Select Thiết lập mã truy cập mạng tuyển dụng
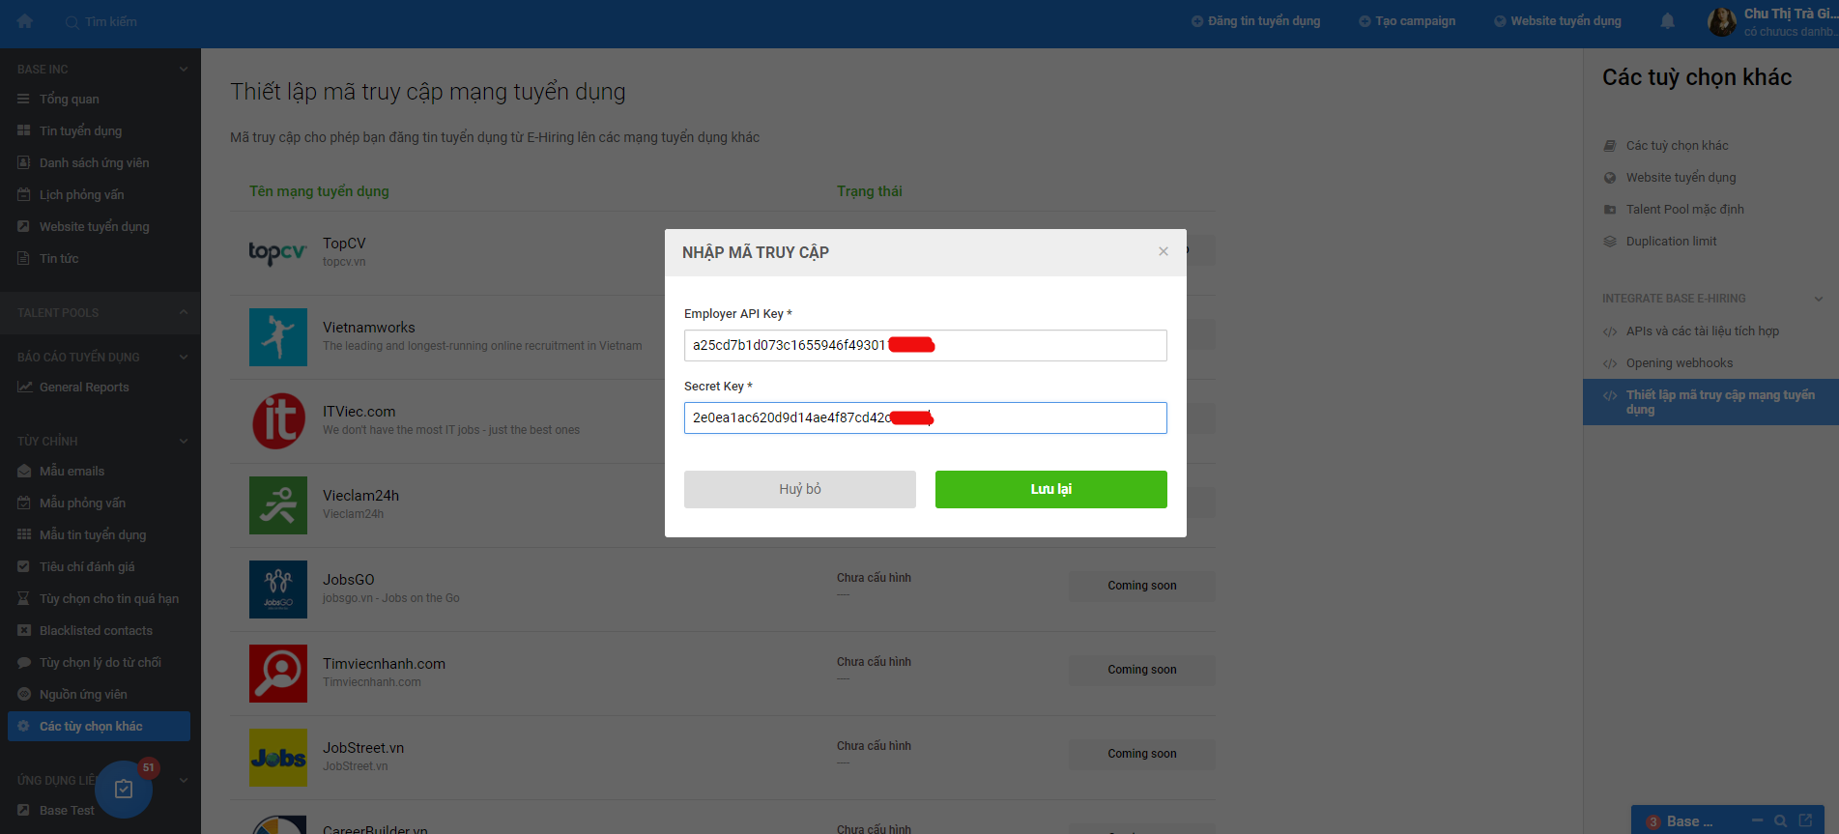The image size is (1839, 834). point(1710,402)
